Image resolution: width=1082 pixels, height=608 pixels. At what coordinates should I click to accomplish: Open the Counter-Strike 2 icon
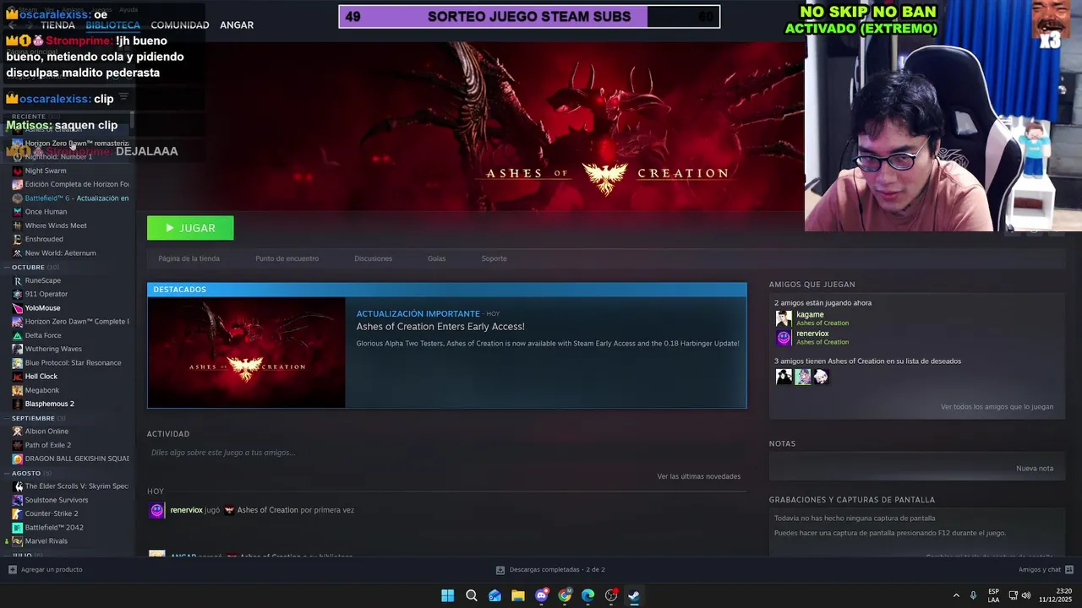coord(17,513)
